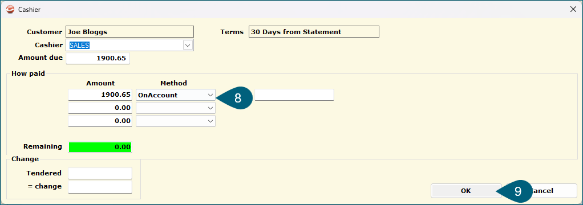The width and height of the screenshot is (583, 205).
Task: Click the Terms field
Action: [x=314, y=31]
